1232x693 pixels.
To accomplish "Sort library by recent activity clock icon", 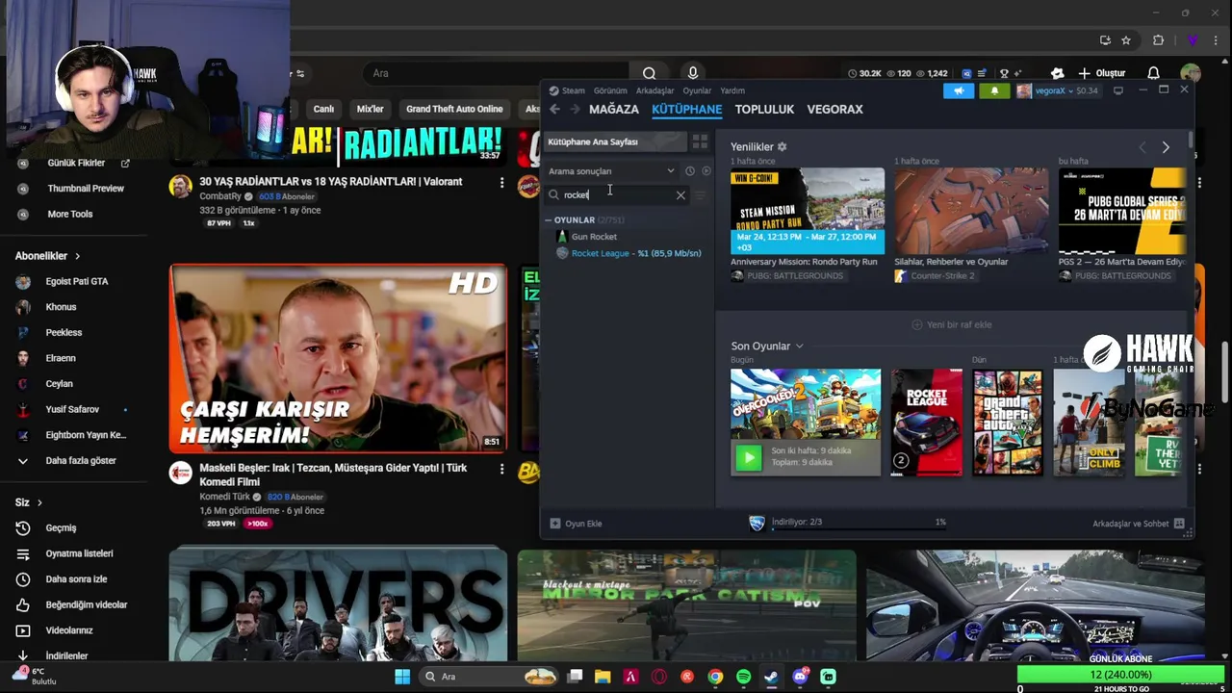I will (x=689, y=171).
